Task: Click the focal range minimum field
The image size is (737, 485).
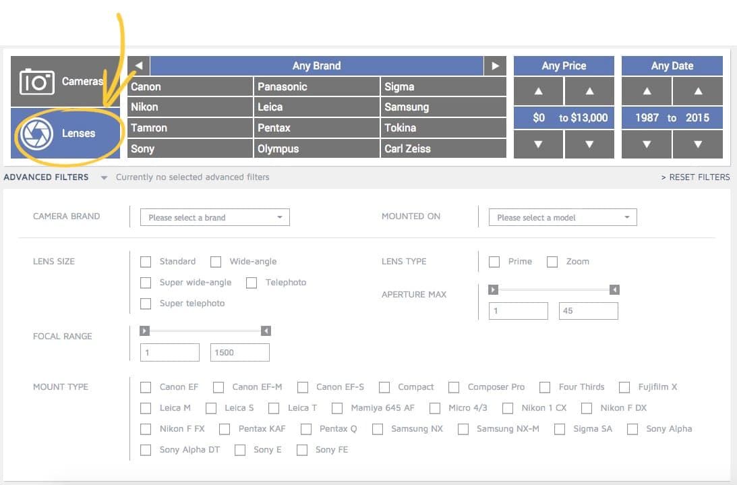Action: (x=170, y=352)
